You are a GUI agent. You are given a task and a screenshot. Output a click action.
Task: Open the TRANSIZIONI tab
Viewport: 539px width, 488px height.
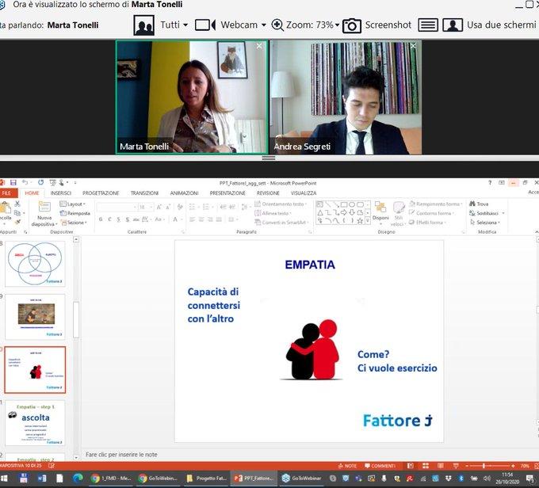coord(144,193)
